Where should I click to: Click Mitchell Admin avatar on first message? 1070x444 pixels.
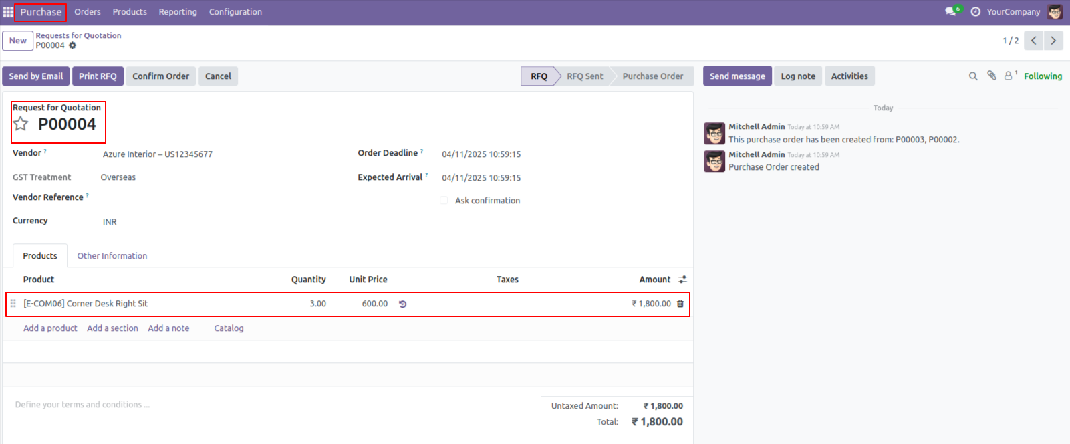[714, 134]
